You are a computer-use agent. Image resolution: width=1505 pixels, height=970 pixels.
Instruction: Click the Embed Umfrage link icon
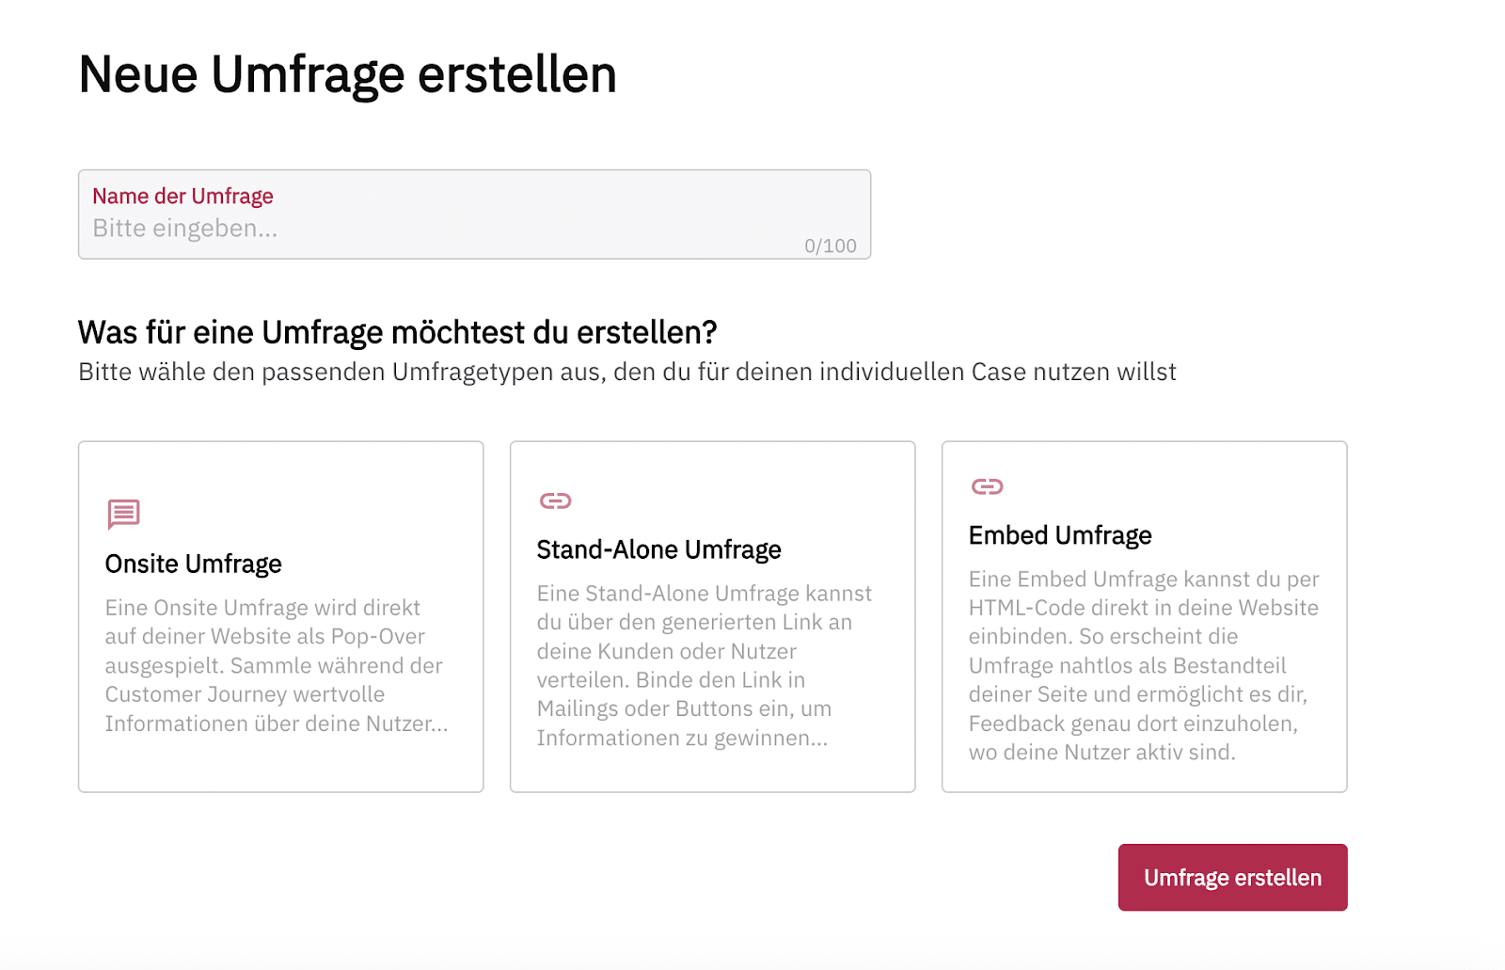[x=987, y=486]
